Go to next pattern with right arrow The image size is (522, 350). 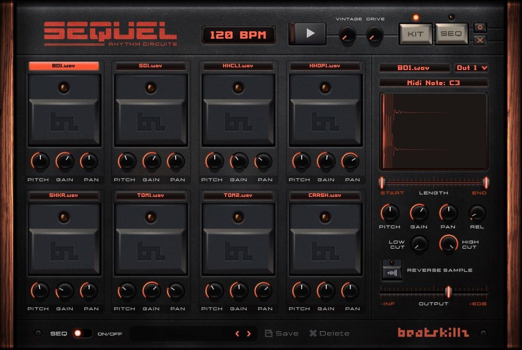click(x=249, y=333)
